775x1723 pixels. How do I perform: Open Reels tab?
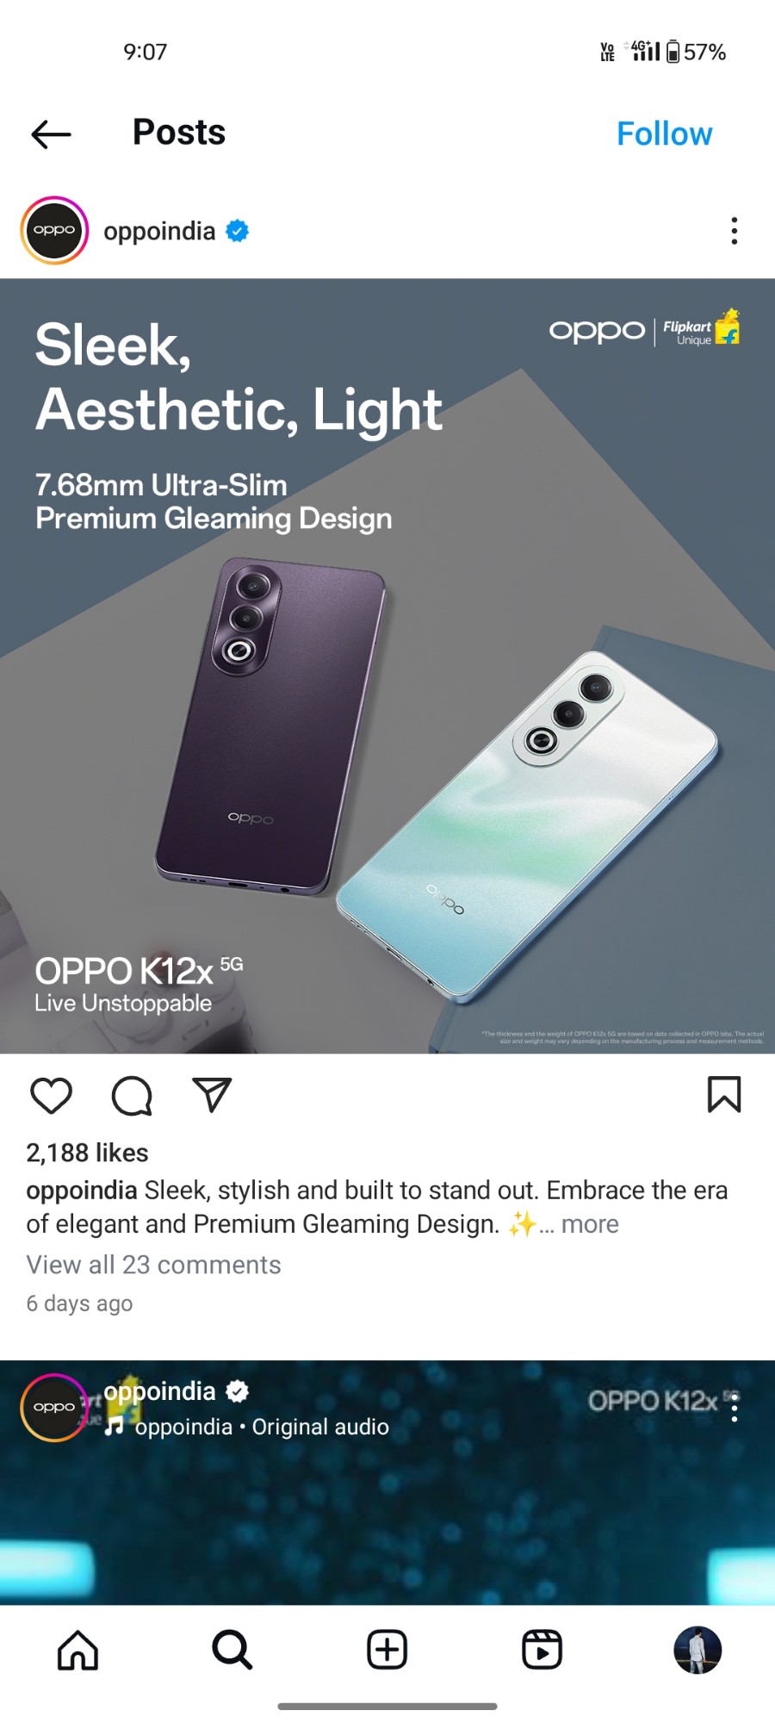[x=542, y=1650]
